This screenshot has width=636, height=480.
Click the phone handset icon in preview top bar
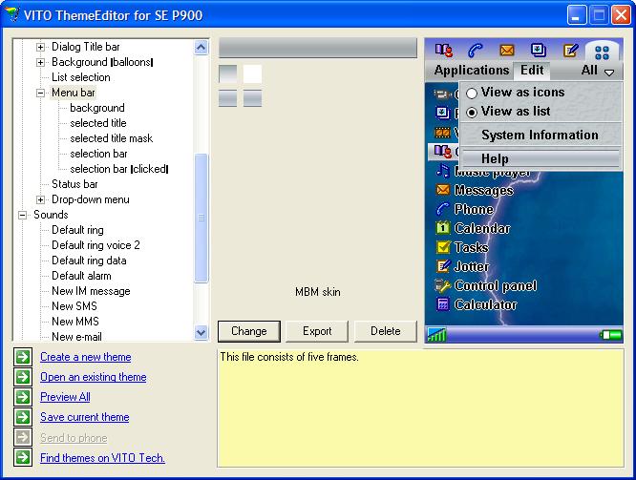tap(475, 50)
